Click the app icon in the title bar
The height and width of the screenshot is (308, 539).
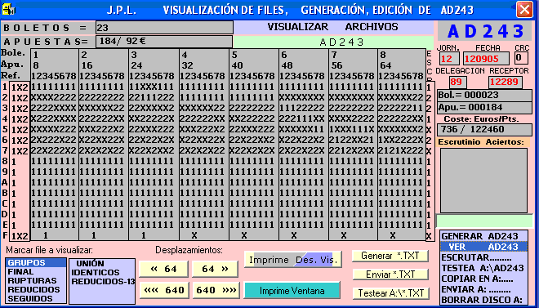(8, 9)
